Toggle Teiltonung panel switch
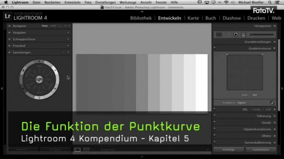The width and height of the screenshot is (284, 159). coord(215,115)
